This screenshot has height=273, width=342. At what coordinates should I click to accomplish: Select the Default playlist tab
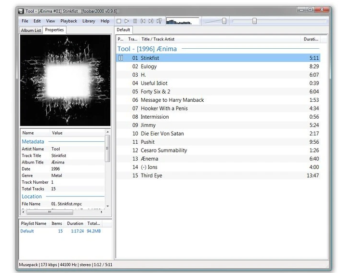[123, 30]
